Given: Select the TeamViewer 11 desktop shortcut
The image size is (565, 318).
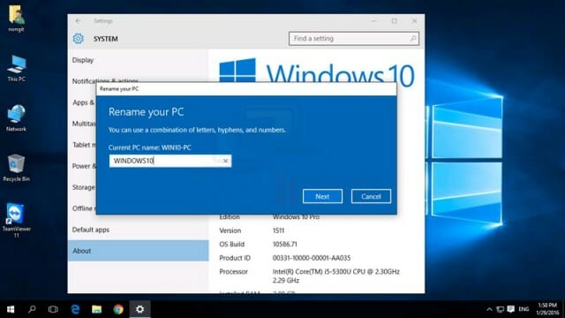Looking at the screenshot, I should click(x=16, y=220).
